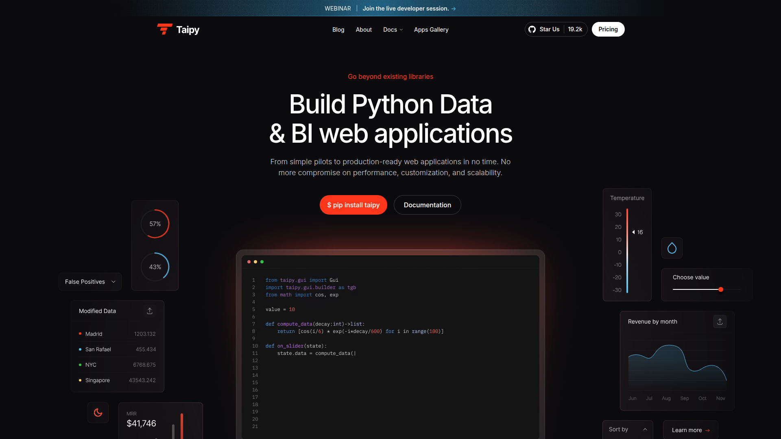Toggle the dark mode moon icon

coord(98,413)
